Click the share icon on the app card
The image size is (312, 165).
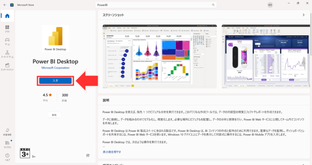(88, 156)
